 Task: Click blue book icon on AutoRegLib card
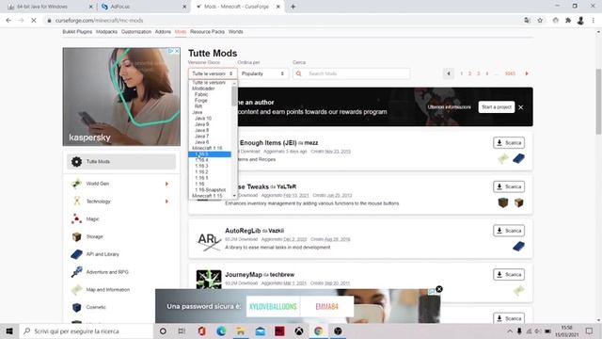[518, 247]
